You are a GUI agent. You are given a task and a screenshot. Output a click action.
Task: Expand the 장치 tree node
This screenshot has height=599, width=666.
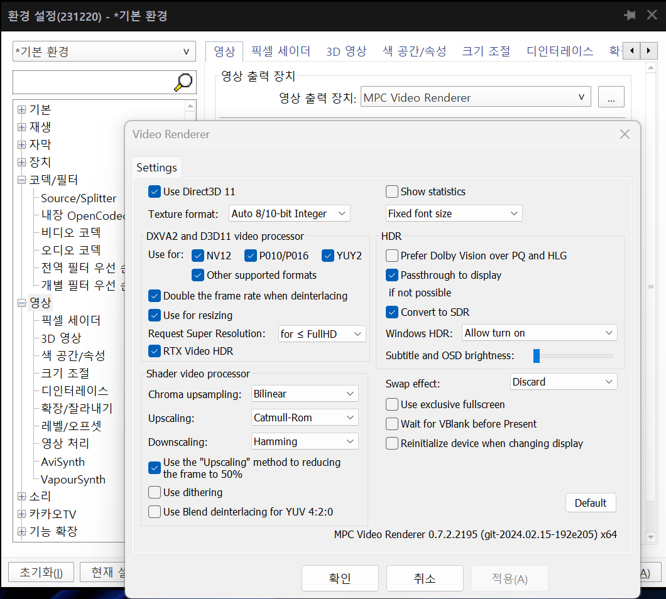[x=21, y=162]
